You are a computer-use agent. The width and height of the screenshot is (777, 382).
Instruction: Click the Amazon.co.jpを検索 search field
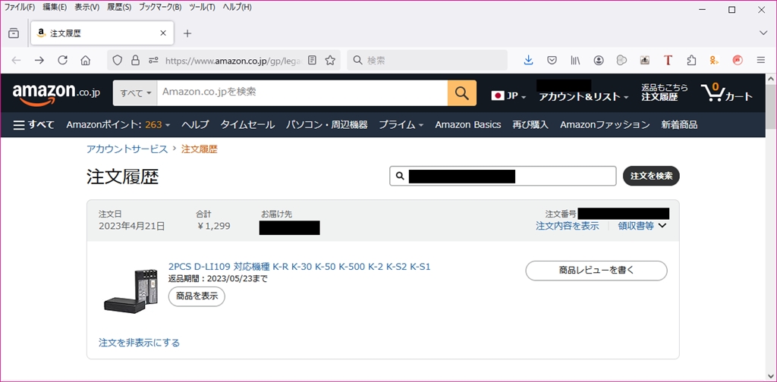pos(302,93)
